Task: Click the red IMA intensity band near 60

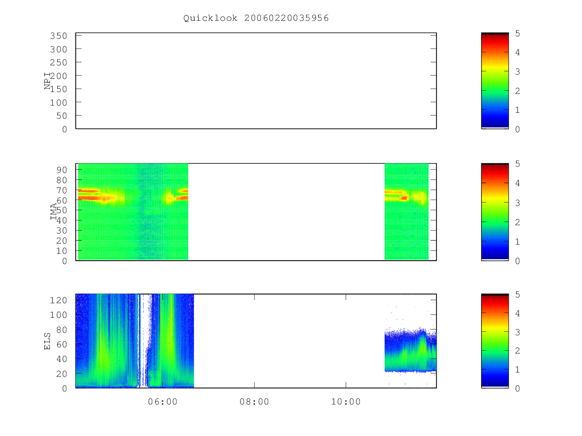Action: coord(90,198)
